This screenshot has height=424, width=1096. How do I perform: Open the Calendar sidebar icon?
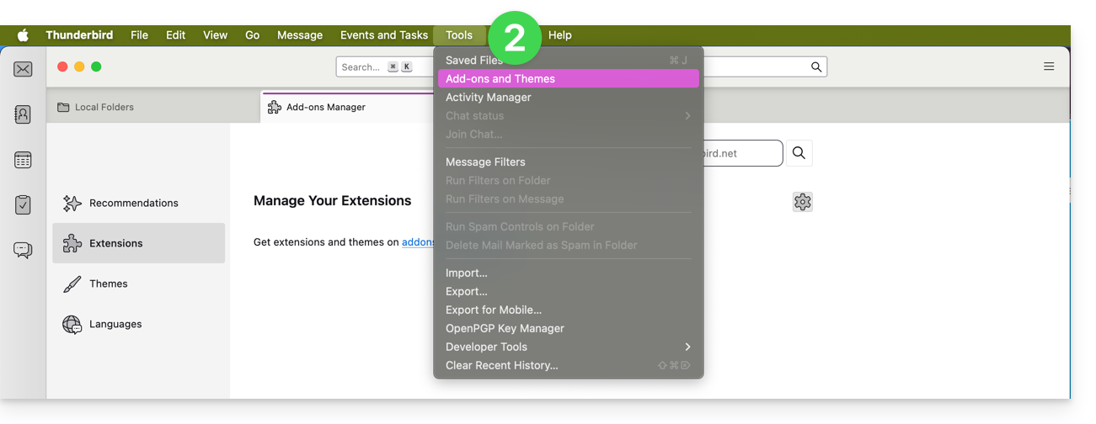[23, 160]
